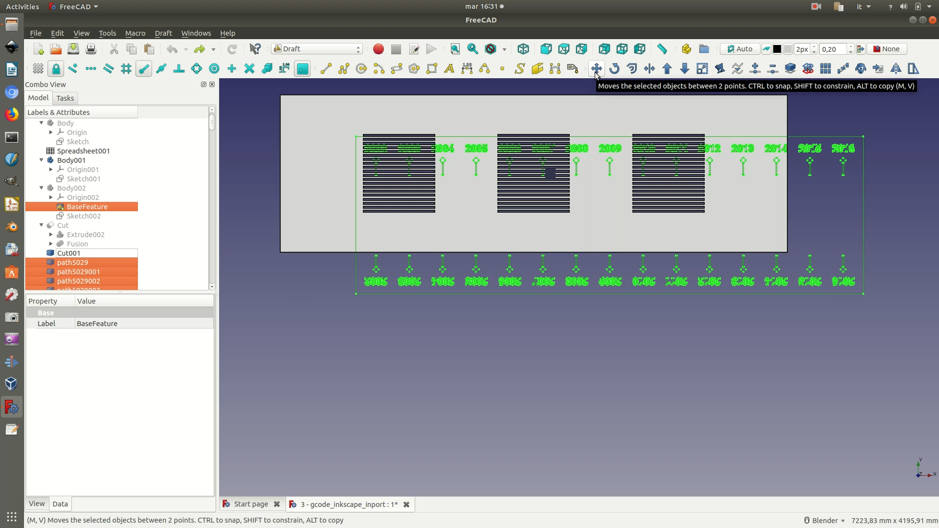939x528 pixels.
Task: Select the Draft BSpline tool
Action: click(485, 69)
